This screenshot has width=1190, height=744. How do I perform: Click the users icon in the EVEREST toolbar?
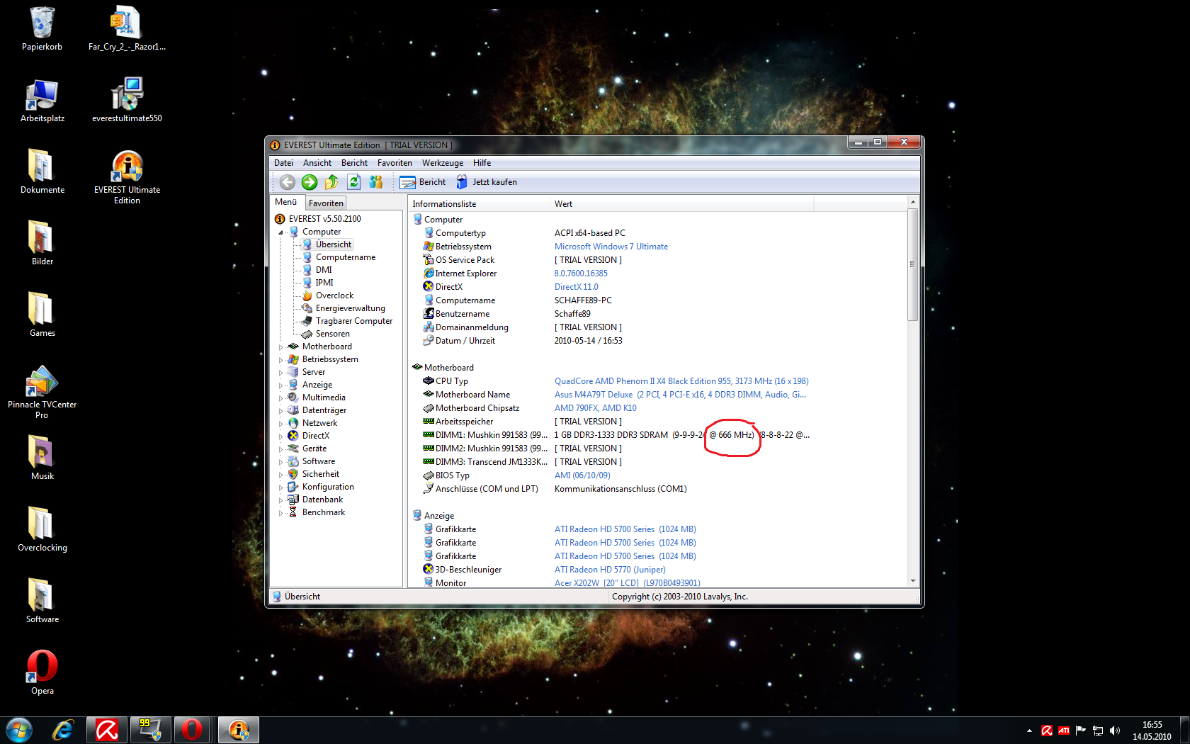[375, 182]
